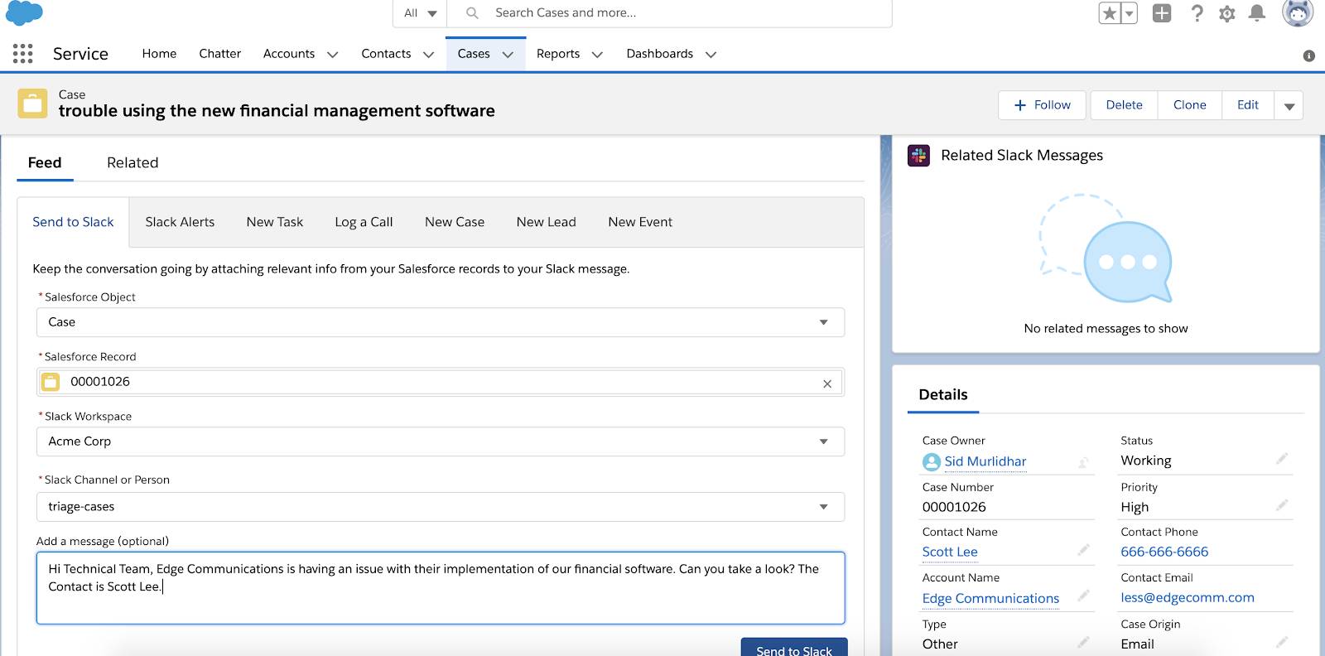Expand the Accounts nav dropdown chevron
This screenshot has width=1325, height=656.
[333, 55]
